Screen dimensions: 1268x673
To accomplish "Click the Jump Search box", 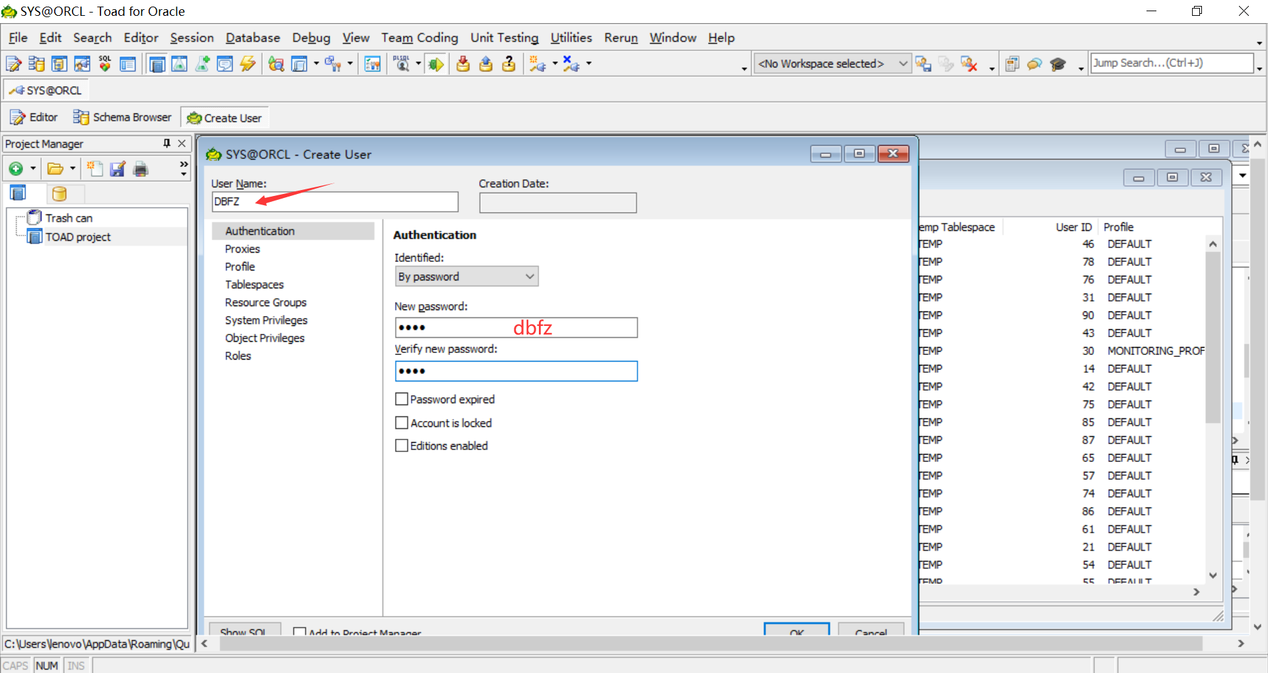I will coord(1172,63).
